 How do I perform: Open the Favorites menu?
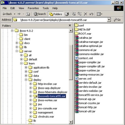click(33, 8)
